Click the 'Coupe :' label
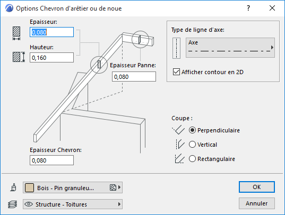This screenshot has width=285, height=215. [x=182, y=118]
